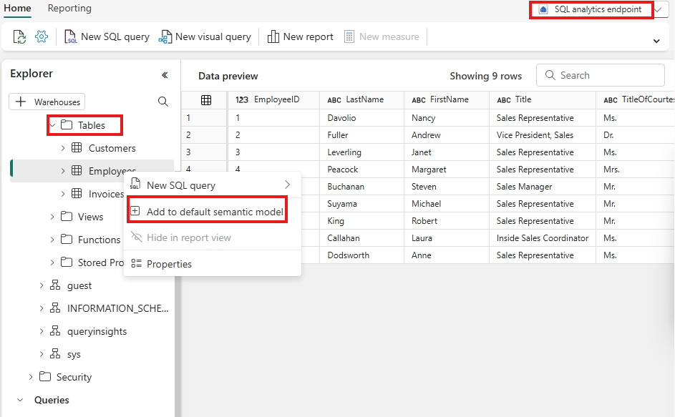675x417 pixels.
Task: Click the New visual query toolbar button
Action: [x=205, y=37]
